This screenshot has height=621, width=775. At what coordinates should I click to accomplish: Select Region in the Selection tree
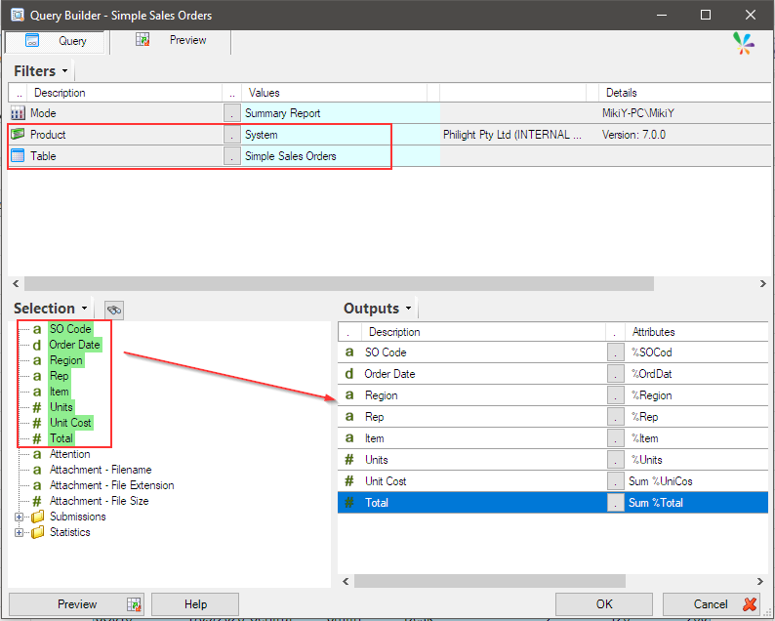click(x=65, y=360)
